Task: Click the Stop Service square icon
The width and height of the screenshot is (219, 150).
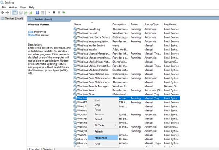Action: pos(54,12)
